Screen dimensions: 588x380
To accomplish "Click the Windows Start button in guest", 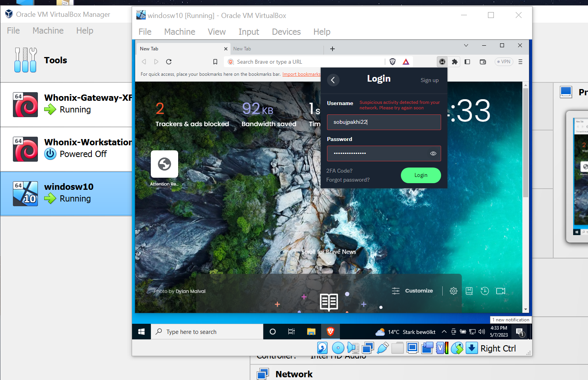I will pyautogui.click(x=141, y=332).
